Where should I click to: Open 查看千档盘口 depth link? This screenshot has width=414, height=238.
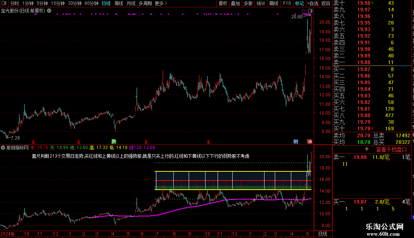click(x=391, y=150)
